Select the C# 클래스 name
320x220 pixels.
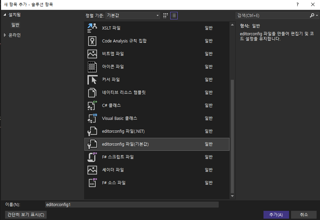pos(111,106)
